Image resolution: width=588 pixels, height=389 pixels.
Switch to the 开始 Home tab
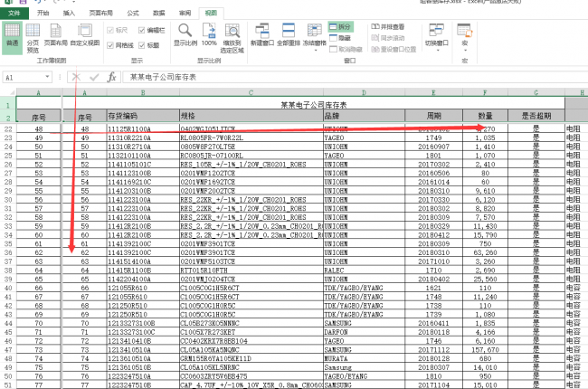point(43,14)
